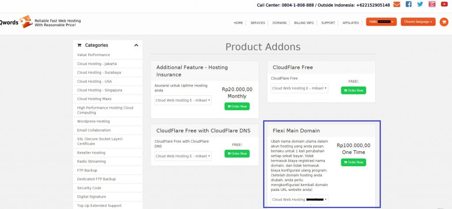452x209 pixels.
Task: Go to the BILLING INFO menu
Action: tap(304, 23)
